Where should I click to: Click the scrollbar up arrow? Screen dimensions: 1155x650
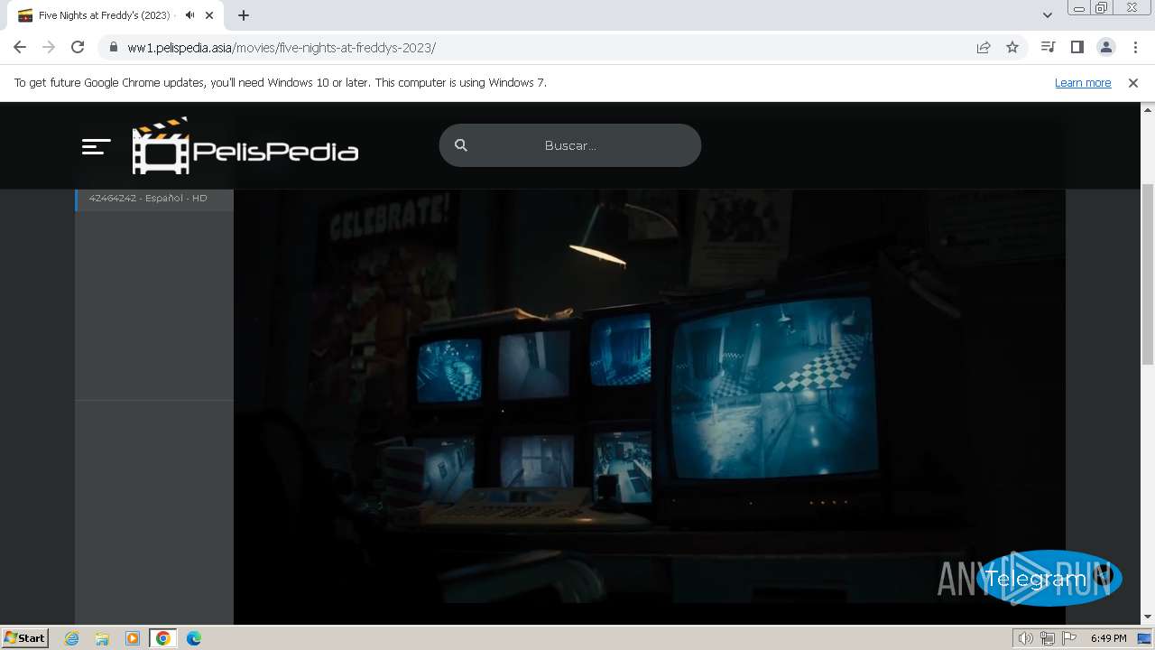click(1148, 109)
